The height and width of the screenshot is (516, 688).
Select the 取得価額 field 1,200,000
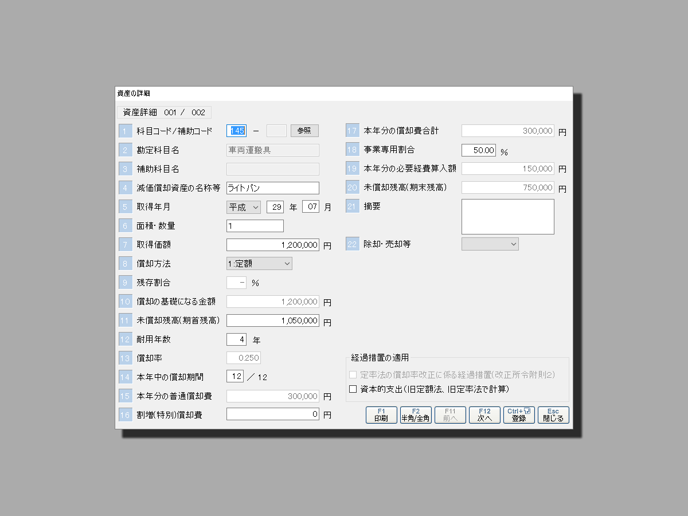(x=272, y=245)
